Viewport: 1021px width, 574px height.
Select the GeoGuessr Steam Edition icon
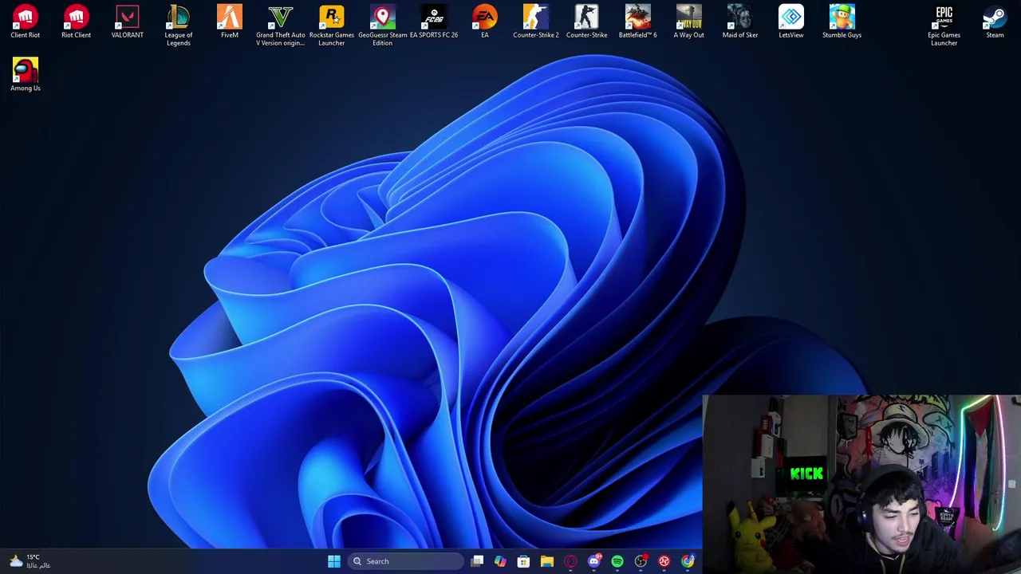pos(383,26)
